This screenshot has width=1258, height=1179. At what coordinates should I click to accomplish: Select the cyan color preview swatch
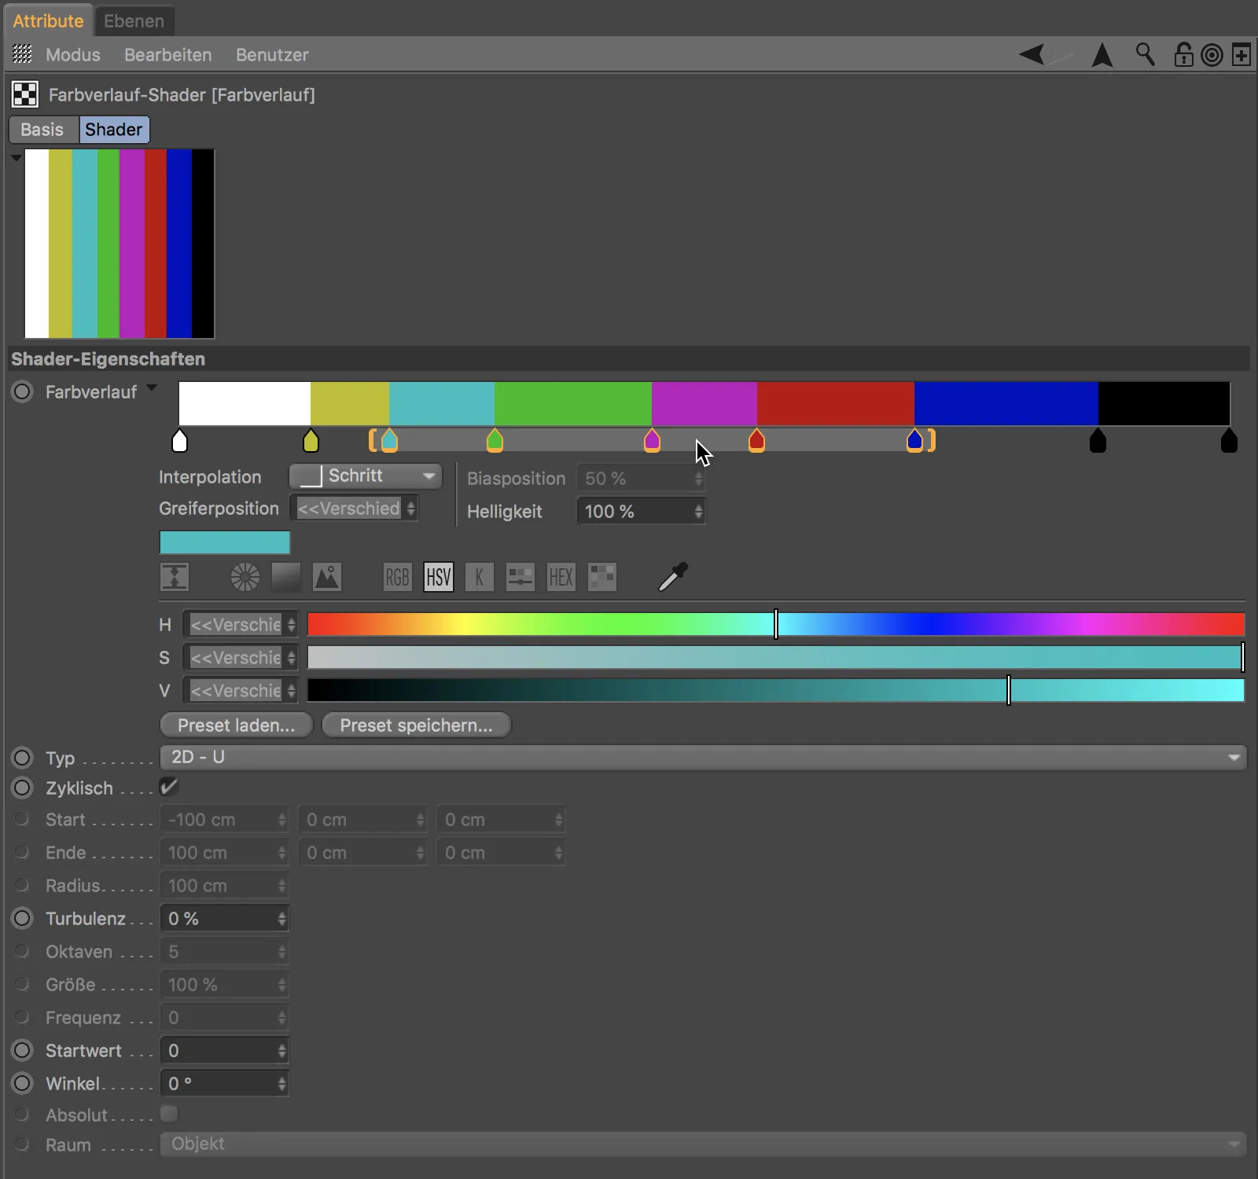(224, 542)
